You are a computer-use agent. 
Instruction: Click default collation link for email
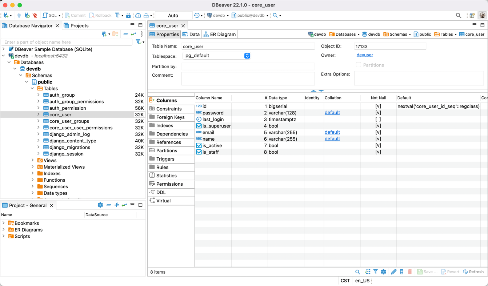[x=332, y=132]
